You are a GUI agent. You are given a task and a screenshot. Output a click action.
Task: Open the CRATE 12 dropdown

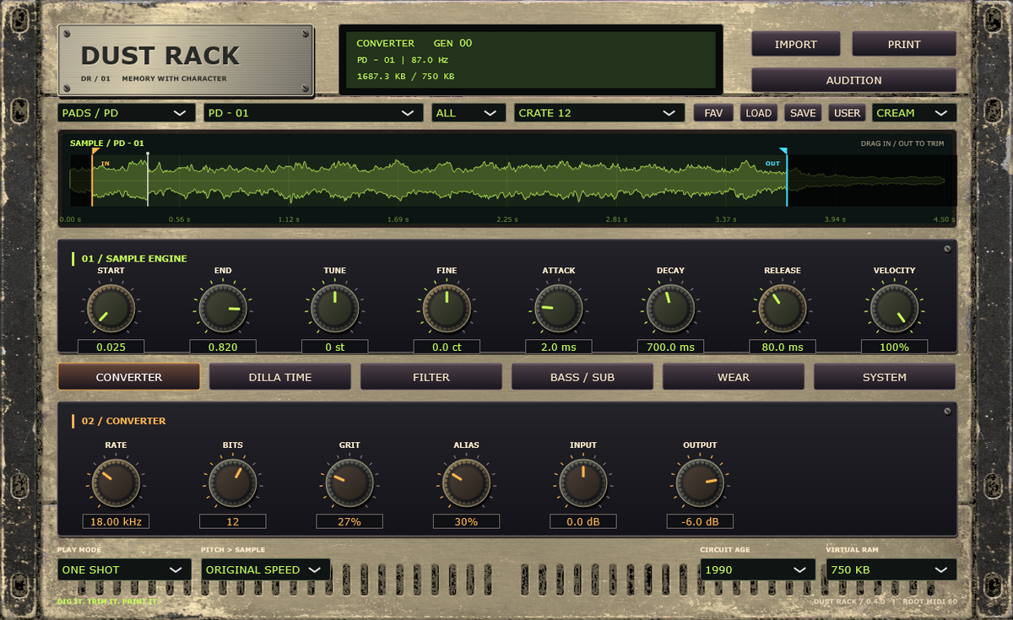pyautogui.click(x=599, y=113)
